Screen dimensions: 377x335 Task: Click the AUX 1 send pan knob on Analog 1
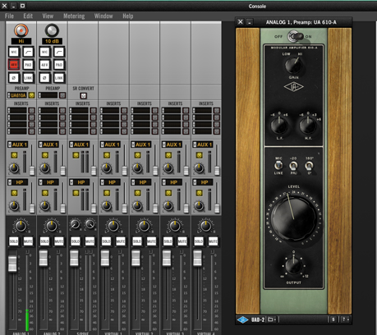click(x=14, y=168)
